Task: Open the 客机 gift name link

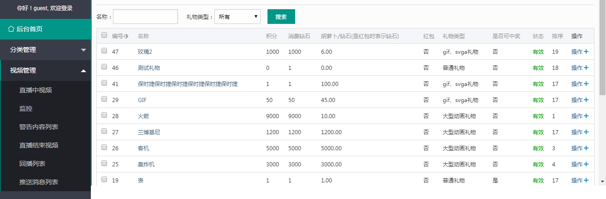Action: coord(143,148)
